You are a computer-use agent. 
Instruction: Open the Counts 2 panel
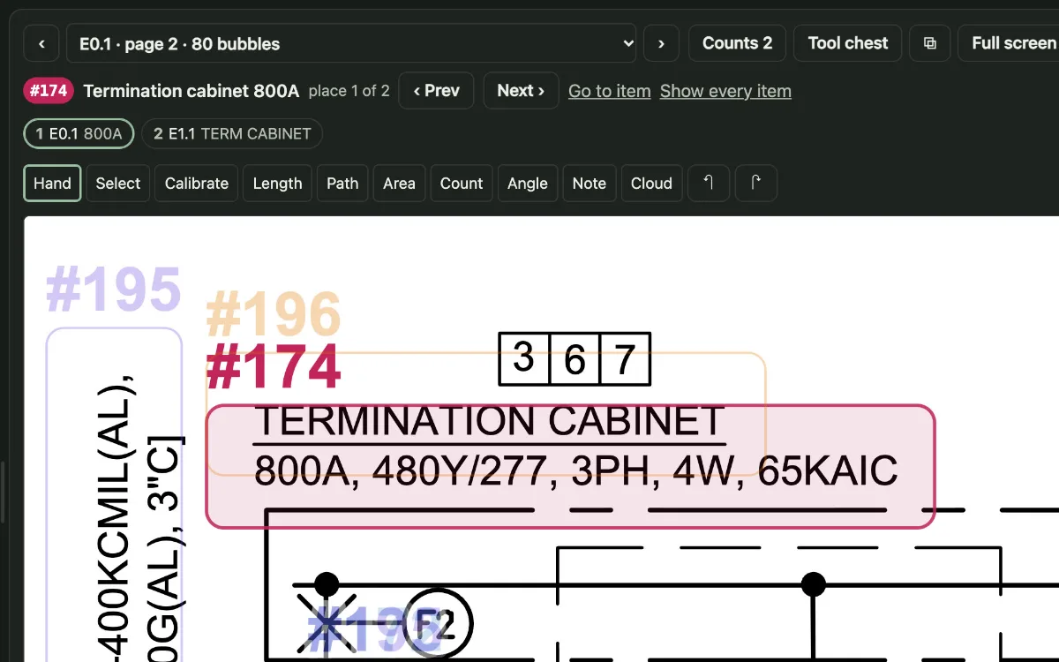pos(737,43)
